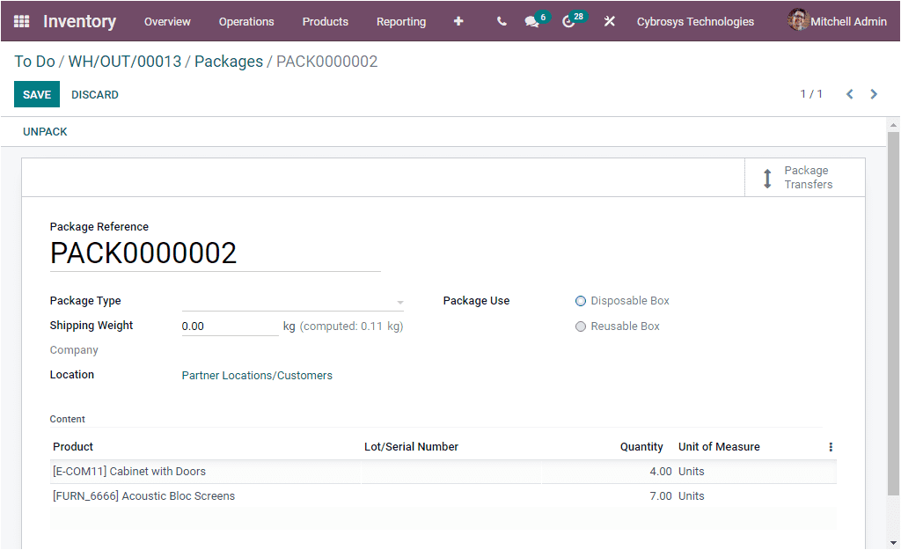
Task: Open the developer tools wrench icon
Action: 610,21
